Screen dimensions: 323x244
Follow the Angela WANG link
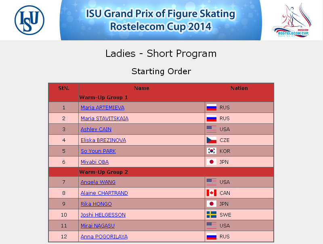pyautogui.click(x=98, y=182)
